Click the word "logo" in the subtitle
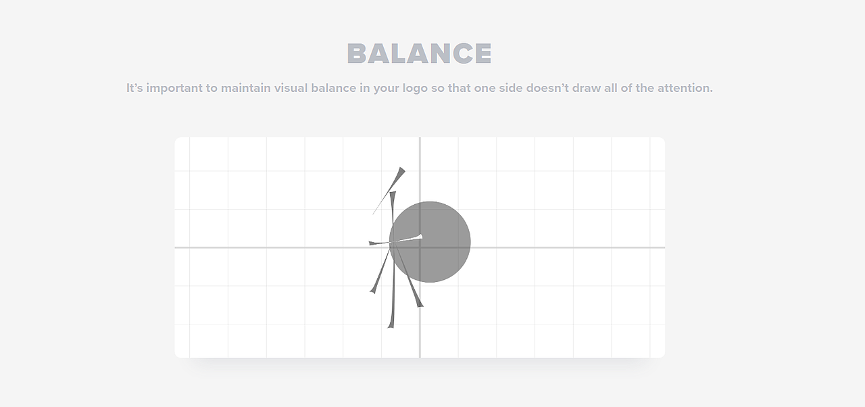 click(x=412, y=88)
